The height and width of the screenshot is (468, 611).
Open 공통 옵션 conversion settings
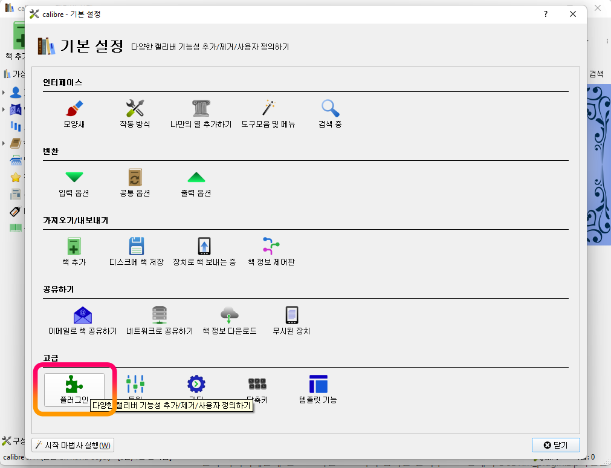click(135, 183)
